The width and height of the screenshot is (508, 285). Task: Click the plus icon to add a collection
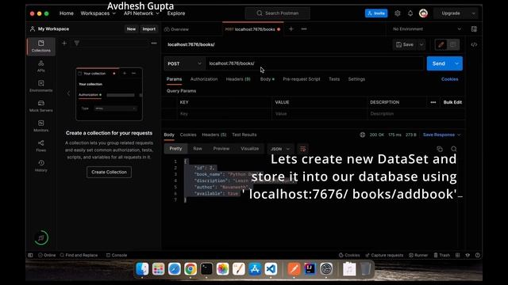[64, 43]
